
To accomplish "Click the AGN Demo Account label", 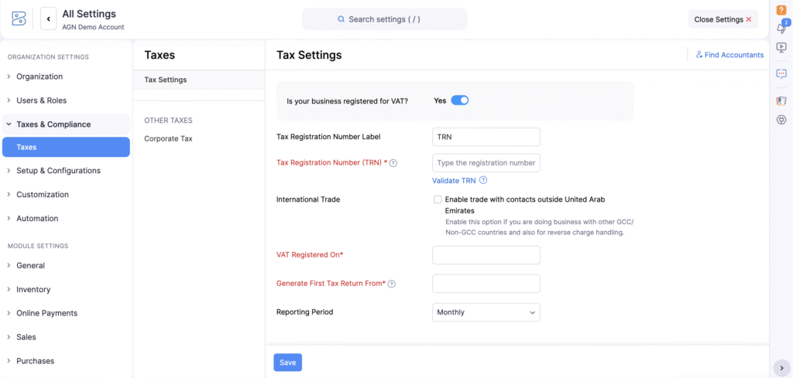I will pyautogui.click(x=93, y=27).
